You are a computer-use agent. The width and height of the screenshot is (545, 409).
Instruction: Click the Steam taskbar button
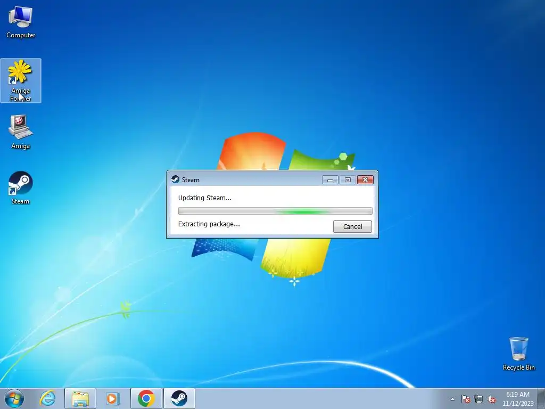(179, 398)
